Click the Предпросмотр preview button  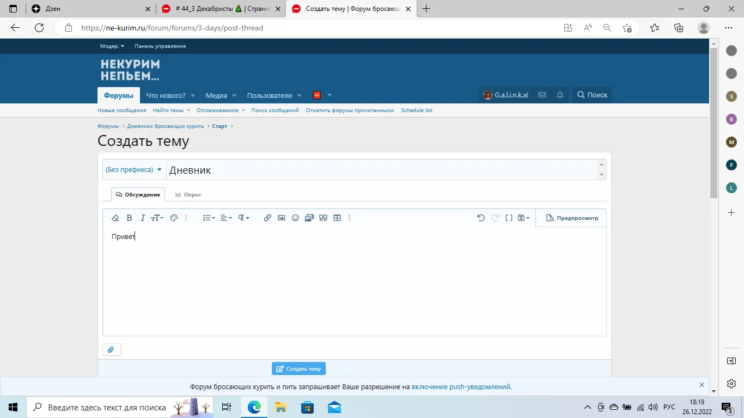click(x=571, y=218)
